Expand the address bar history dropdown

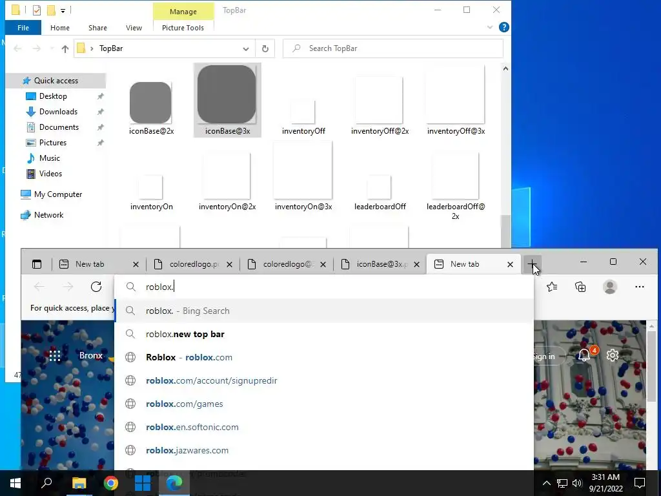pos(246,48)
